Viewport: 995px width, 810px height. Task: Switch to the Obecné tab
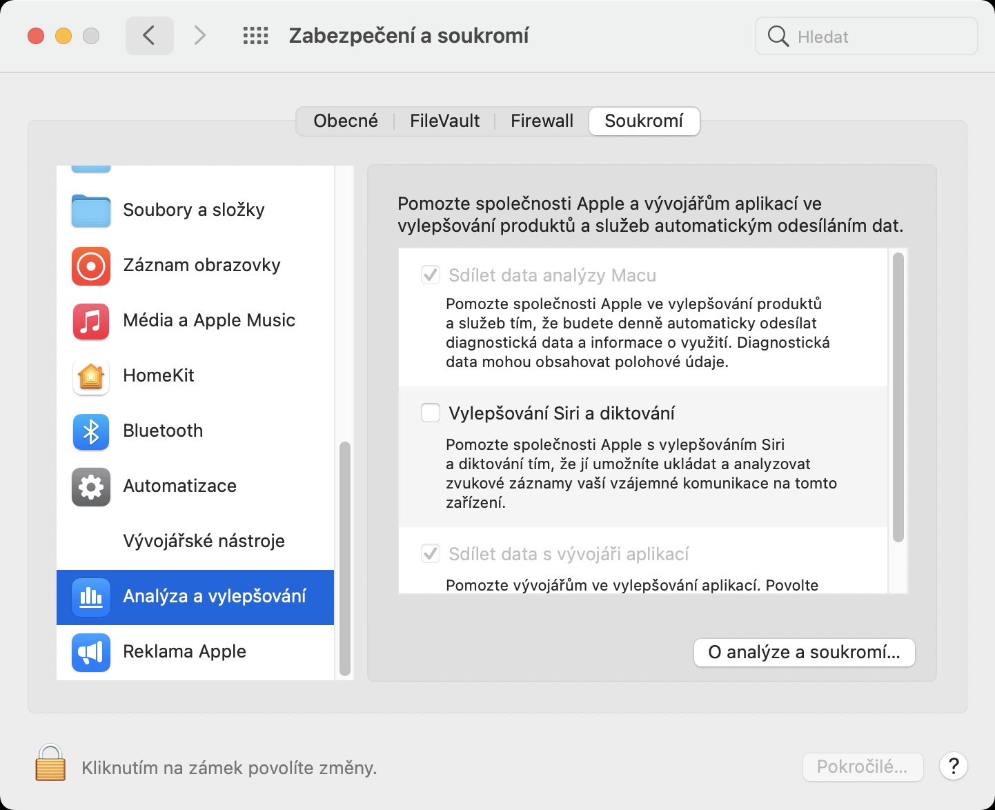(346, 121)
